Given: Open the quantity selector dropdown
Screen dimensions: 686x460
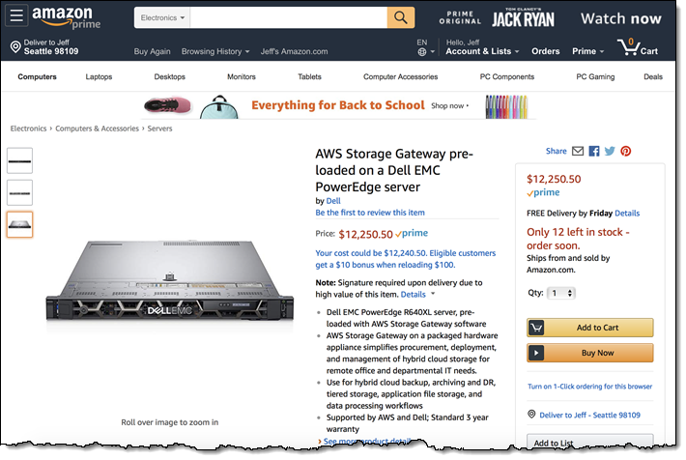Looking at the screenshot, I should pyautogui.click(x=561, y=293).
